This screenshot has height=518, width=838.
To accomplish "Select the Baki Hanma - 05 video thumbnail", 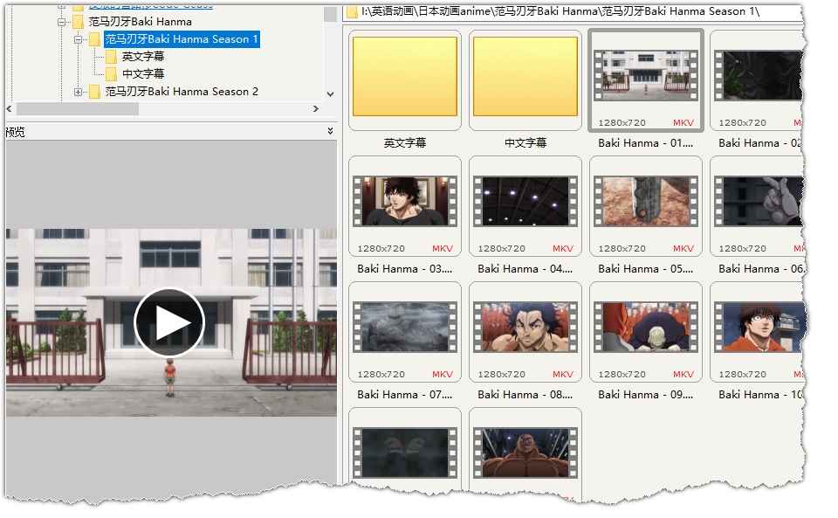I will coord(645,201).
